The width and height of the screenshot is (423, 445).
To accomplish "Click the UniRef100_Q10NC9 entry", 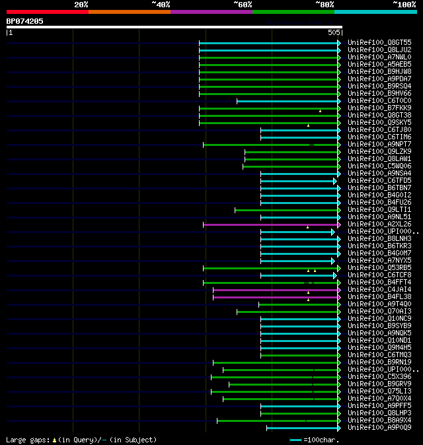I will click(x=379, y=319).
